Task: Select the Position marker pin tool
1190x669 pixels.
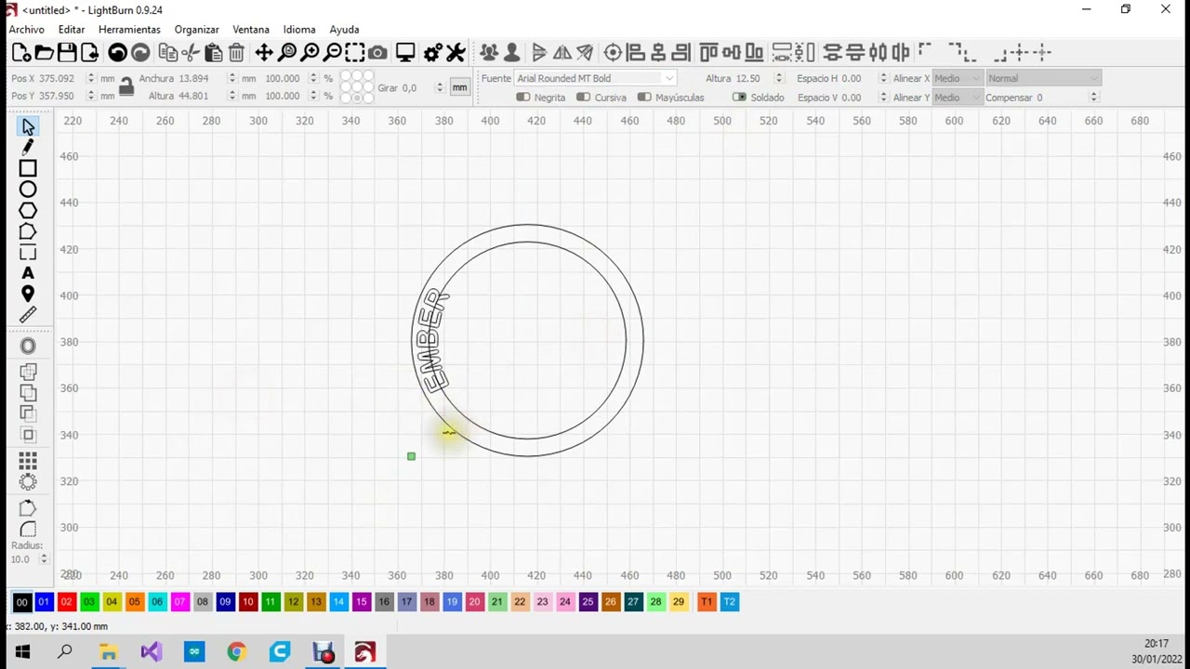Action: [x=28, y=295]
